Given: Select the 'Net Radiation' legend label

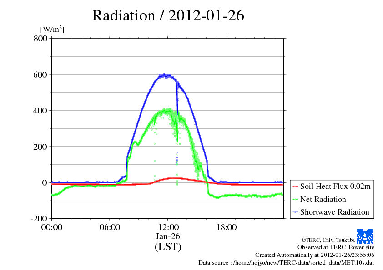Looking at the screenshot, I should 323,199.
